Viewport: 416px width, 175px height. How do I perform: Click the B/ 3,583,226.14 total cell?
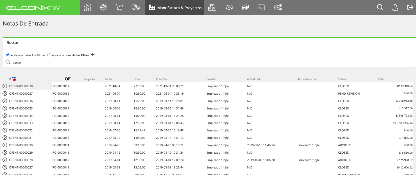(403, 123)
